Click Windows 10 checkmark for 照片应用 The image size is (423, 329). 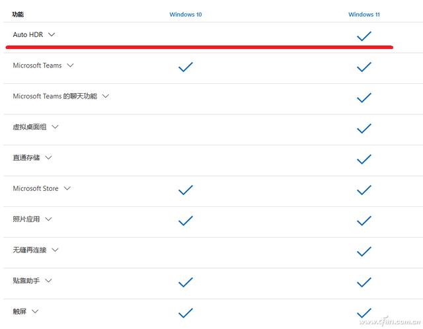(x=186, y=221)
